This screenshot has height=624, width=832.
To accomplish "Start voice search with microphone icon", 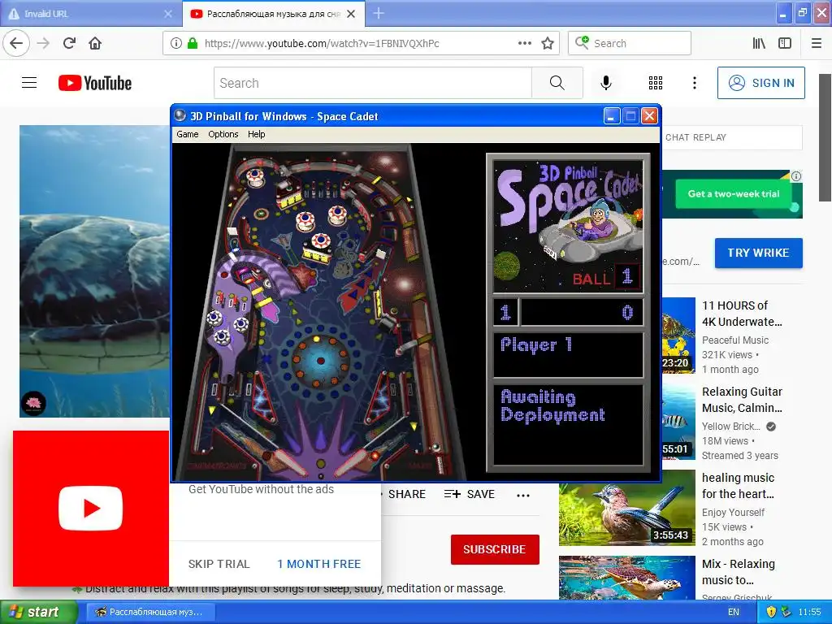I will [606, 83].
